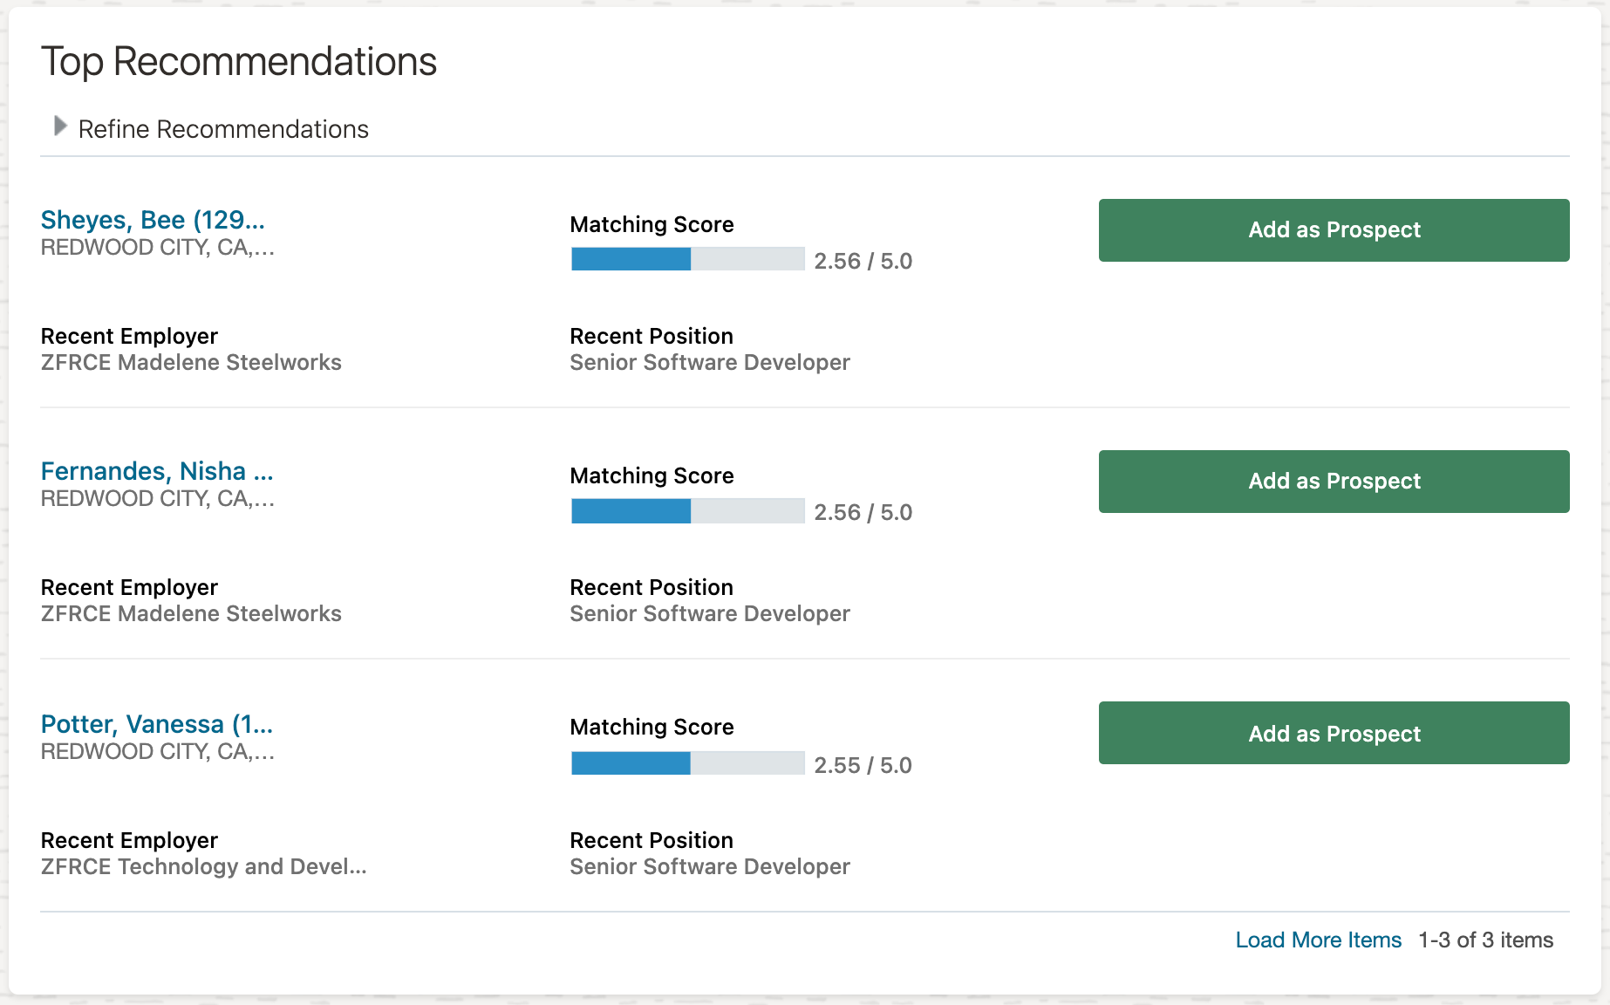
Task: Click the Top Recommendations heading
Action: [x=239, y=62]
